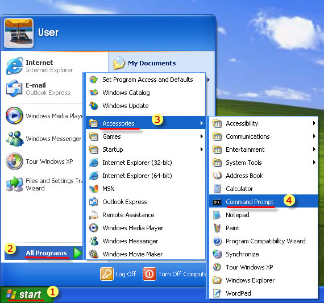Viewport: 324px width, 303px height.
Task: Click the My Documents folder icon
Action: pos(119,63)
